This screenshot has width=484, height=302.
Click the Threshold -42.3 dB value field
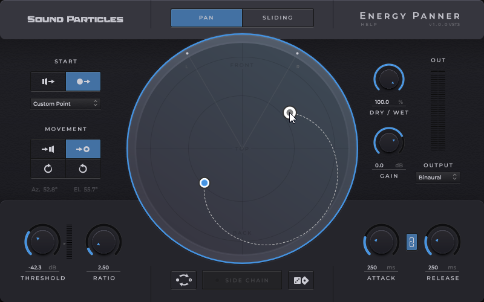(42, 268)
